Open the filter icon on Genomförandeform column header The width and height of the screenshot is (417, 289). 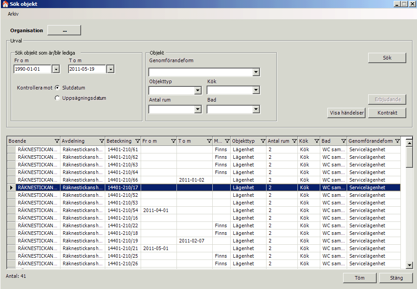[x=397, y=141]
